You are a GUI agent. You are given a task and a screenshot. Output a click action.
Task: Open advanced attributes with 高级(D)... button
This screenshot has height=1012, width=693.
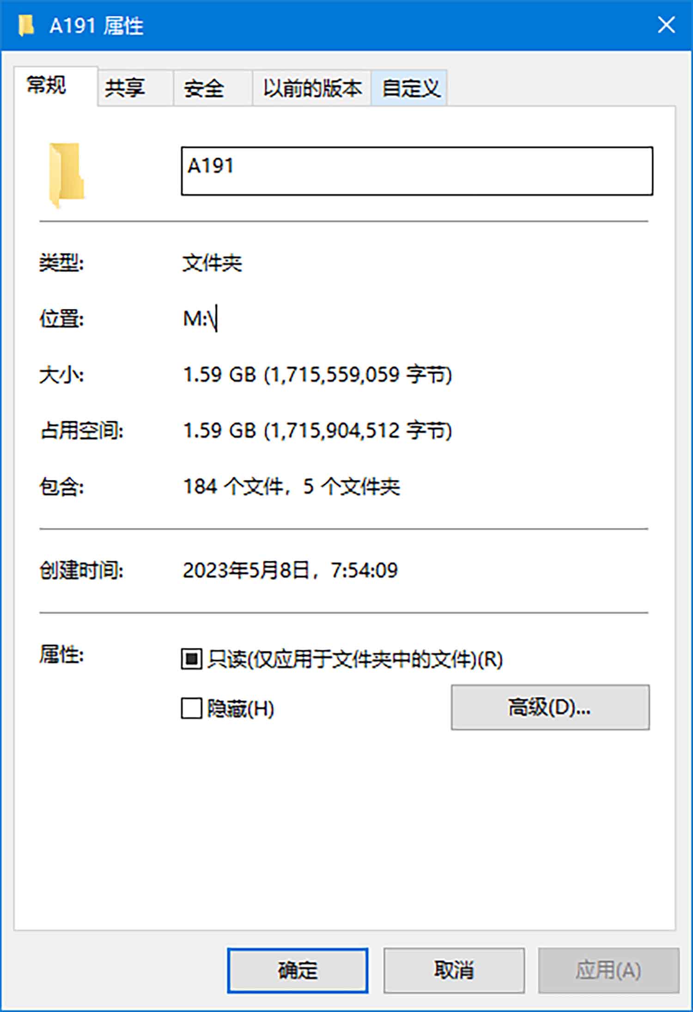click(x=550, y=707)
